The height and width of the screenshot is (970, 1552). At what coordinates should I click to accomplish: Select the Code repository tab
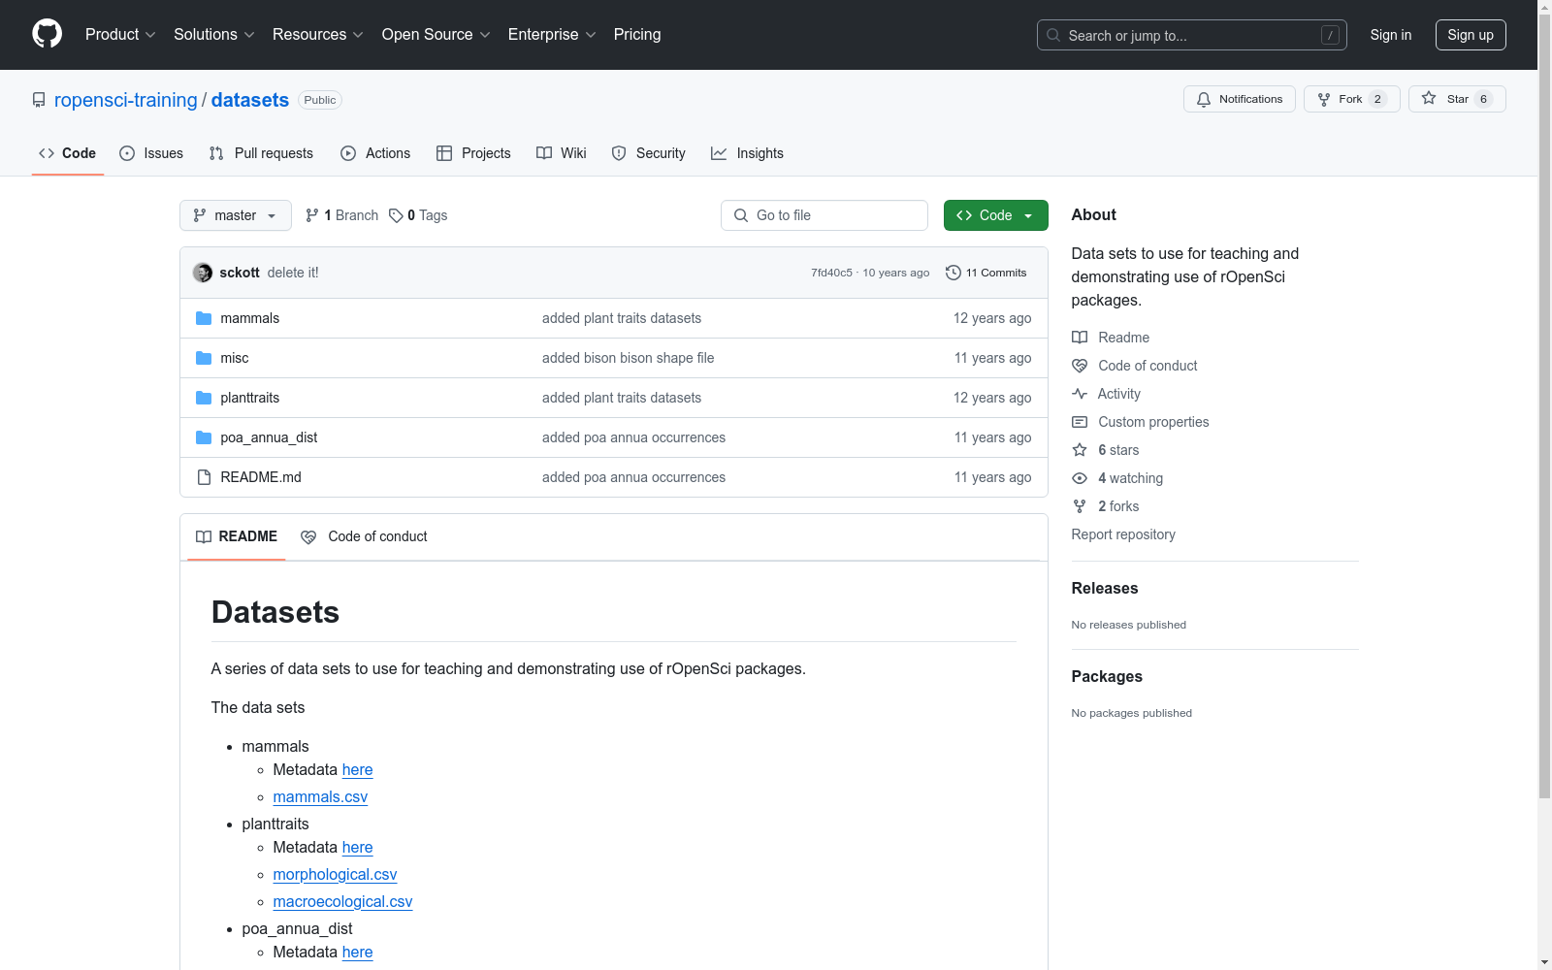pos(68,153)
